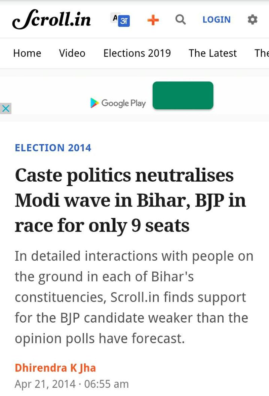Click the Google Play logo in ad
269x396 pixels.
(95, 103)
